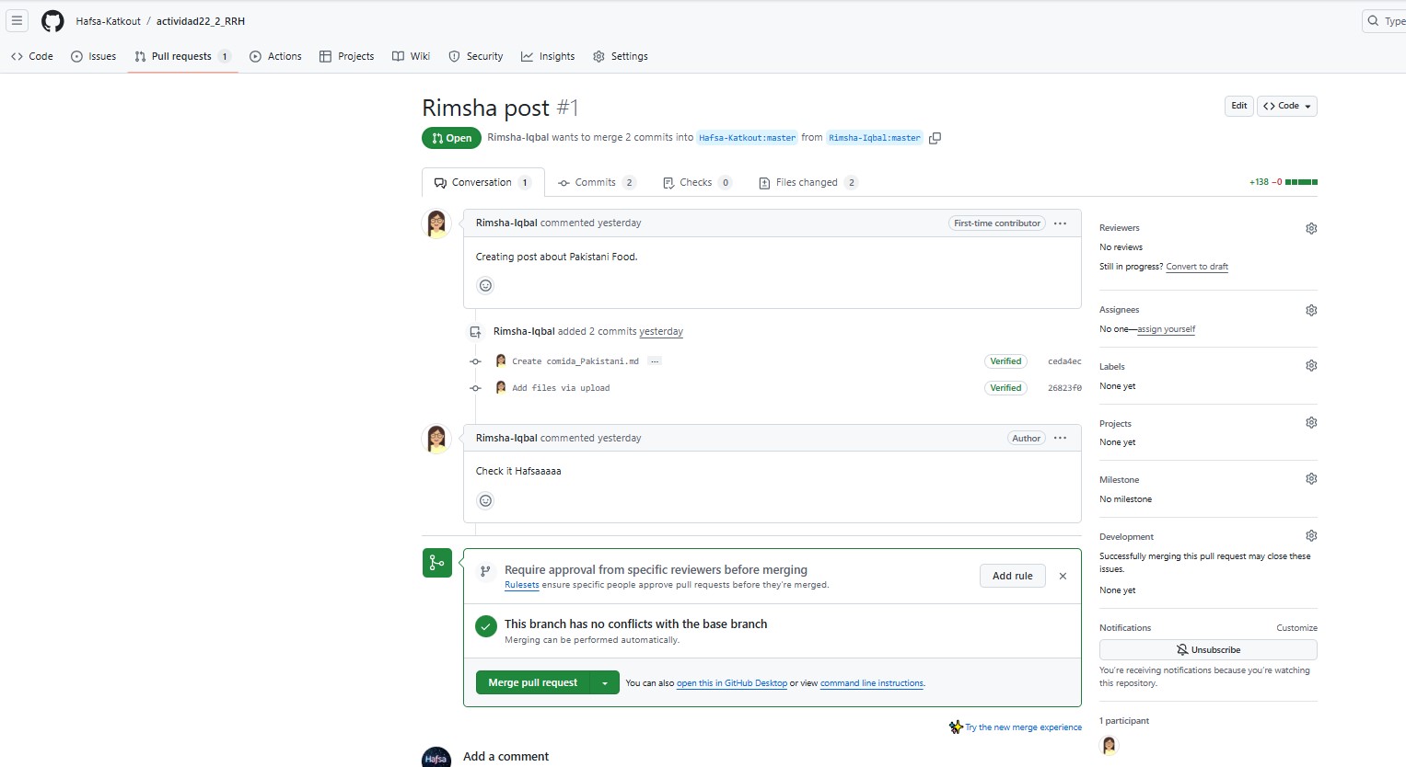Open Milestone gear settings

[1311, 479]
